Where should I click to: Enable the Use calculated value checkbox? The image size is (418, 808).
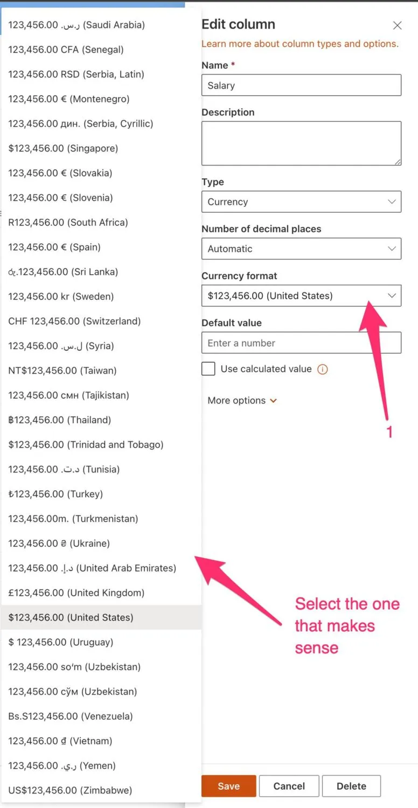click(x=208, y=369)
